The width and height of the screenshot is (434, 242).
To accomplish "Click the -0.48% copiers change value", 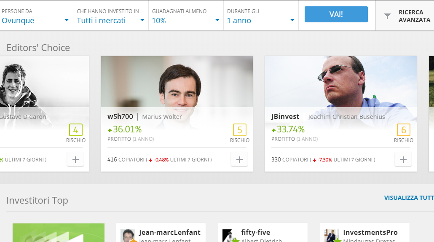I will 161,160.
